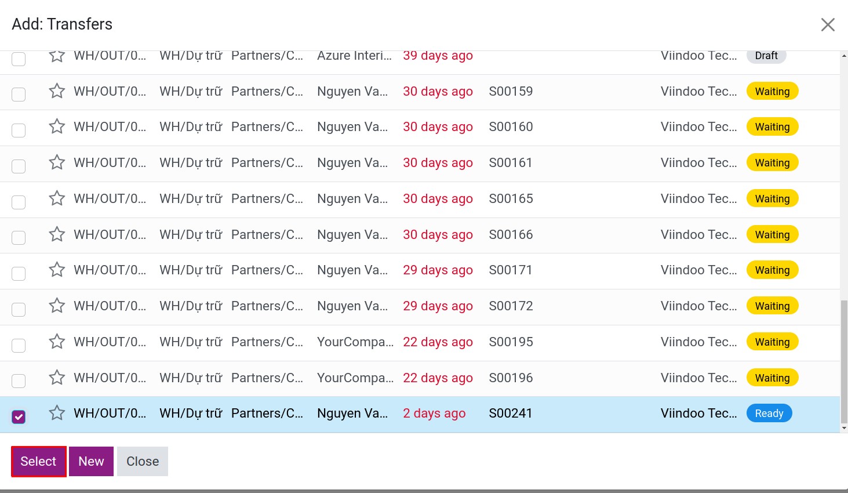Star the Azure Interior draft transfer

coord(57,56)
